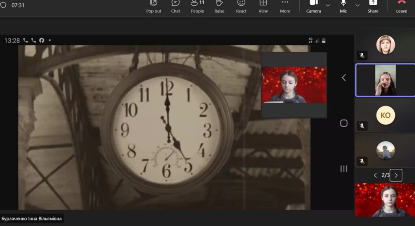Open the Chat panel
The height and width of the screenshot is (226, 415).
click(175, 6)
